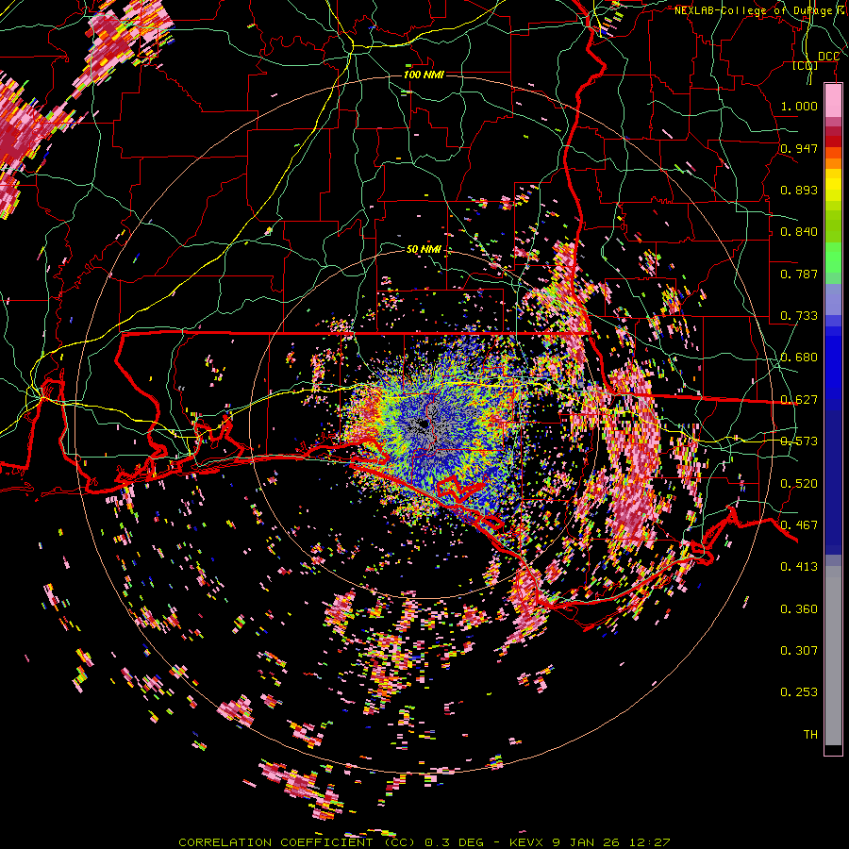
Task: Click the 1.000 value on the color scale
Action: pyautogui.click(x=799, y=106)
